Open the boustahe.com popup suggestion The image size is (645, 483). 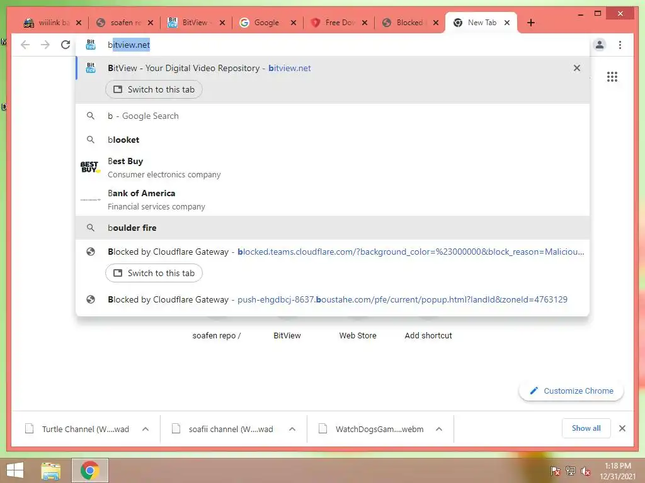tap(333, 299)
